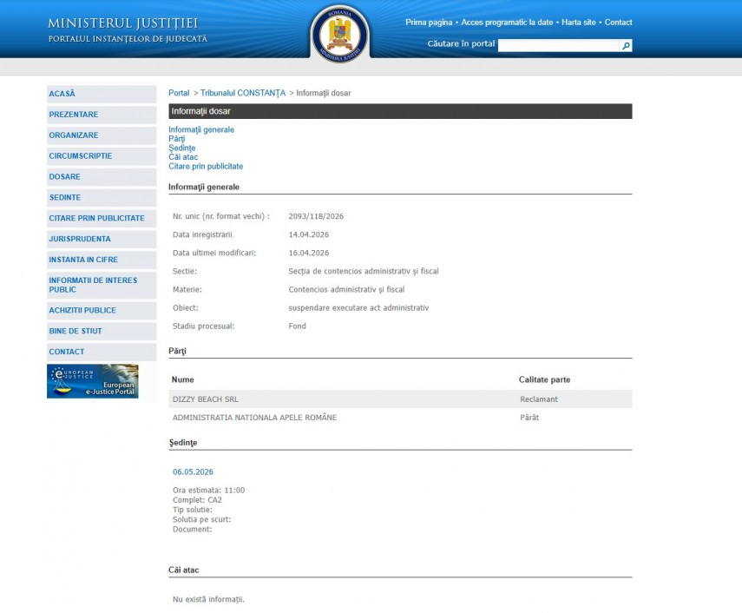Image resolution: width=742 pixels, height=613 pixels.
Task: Open Acces programatic la date link
Action: point(507,23)
